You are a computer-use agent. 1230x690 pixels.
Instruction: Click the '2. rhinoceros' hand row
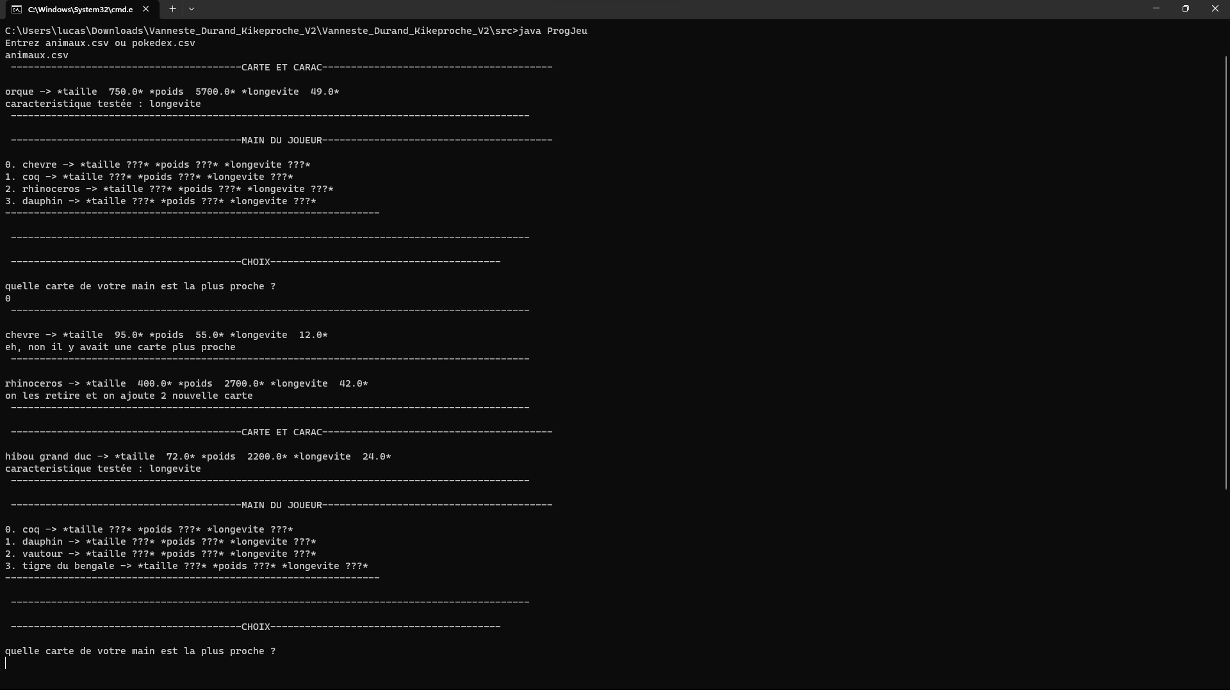pyautogui.click(x=169, y=189)
